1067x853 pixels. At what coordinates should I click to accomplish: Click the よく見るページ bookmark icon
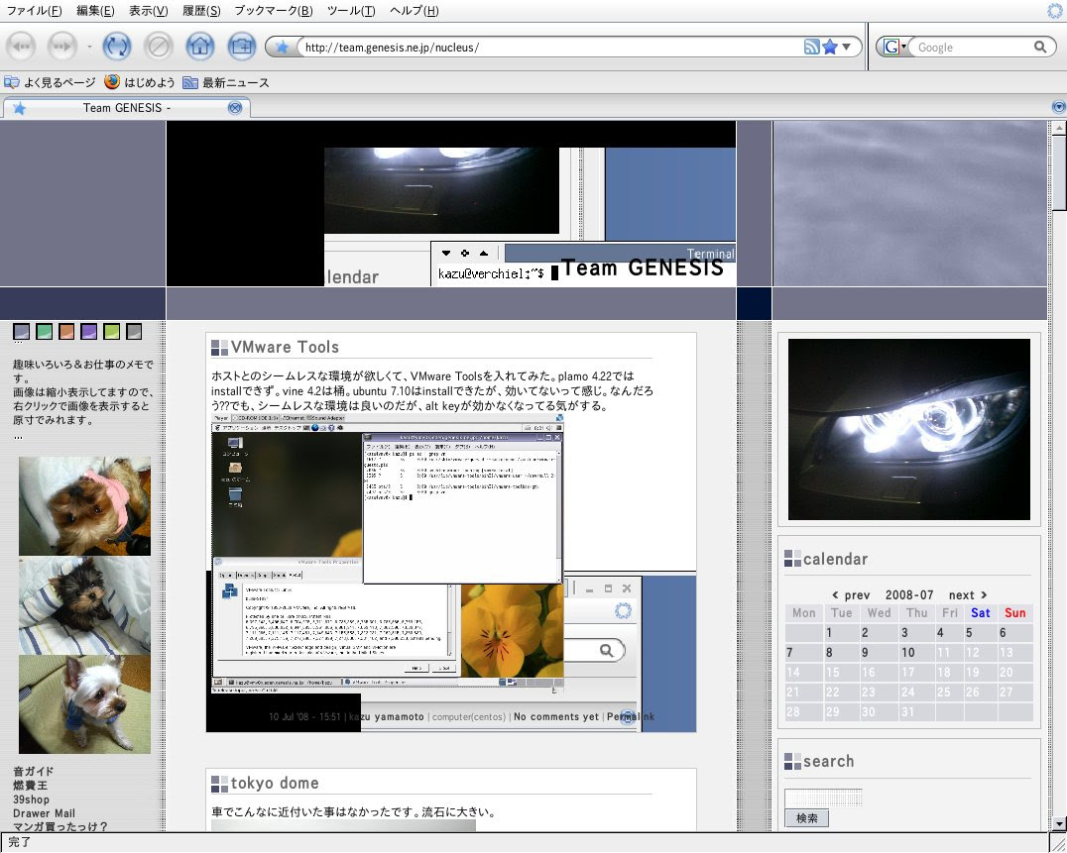click(12, 83)
